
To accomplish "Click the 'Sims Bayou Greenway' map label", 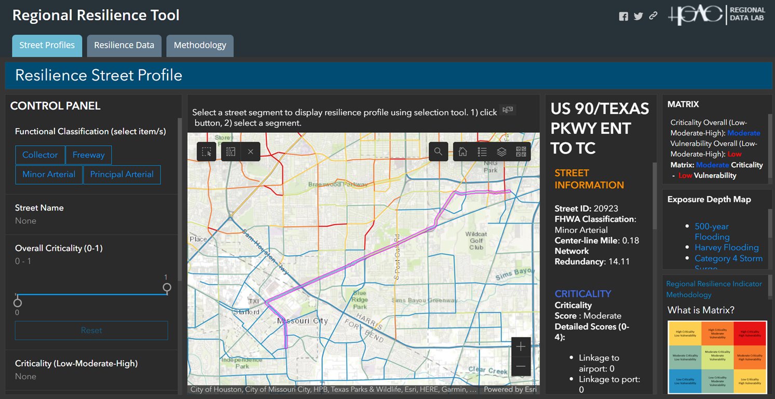I will click(x=425, y=300).
